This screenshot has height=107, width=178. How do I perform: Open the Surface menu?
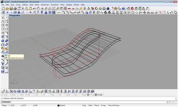point(25,5)
